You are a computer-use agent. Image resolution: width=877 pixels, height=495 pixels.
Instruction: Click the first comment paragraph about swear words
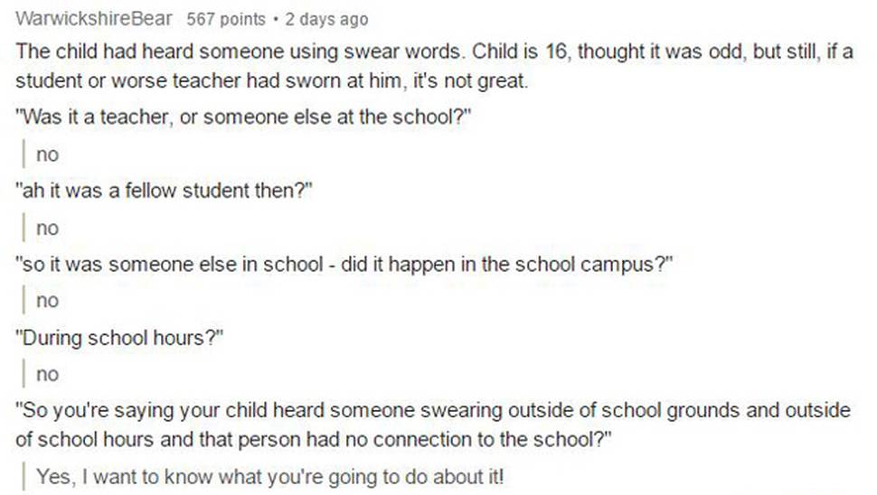(x=434, y=66)
